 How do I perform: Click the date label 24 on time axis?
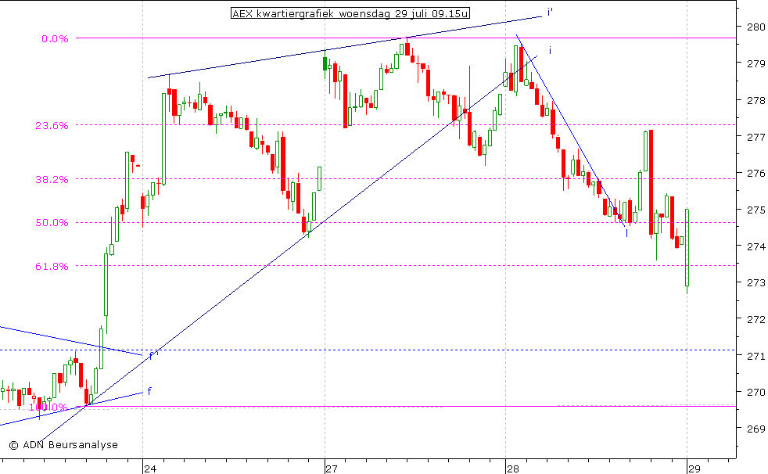[150, 469]
